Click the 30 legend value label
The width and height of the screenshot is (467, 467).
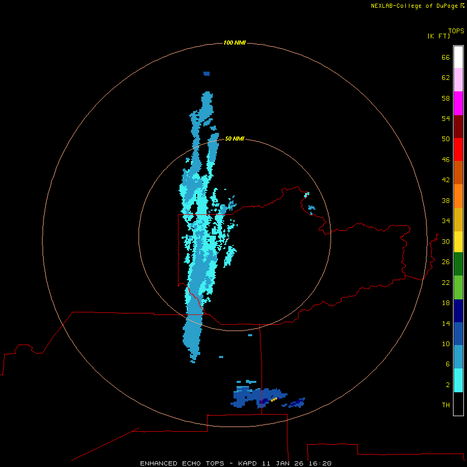(446, 241)
